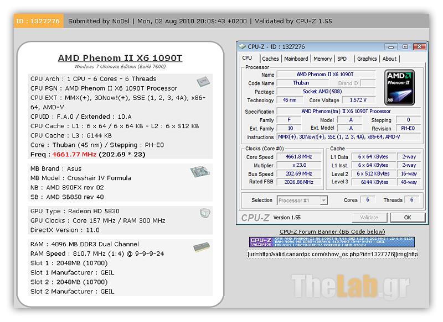
Task: Click the BB code URL text field
Action: [332, 255]
